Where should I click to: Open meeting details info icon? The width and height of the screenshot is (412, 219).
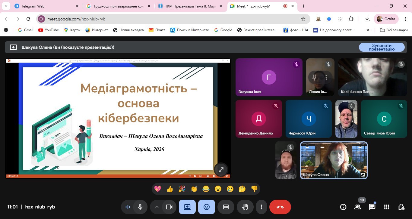343,207
